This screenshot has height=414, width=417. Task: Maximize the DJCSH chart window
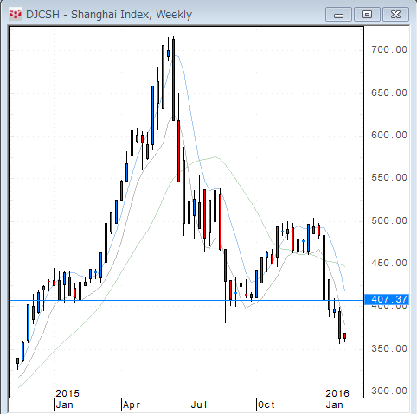367,15
